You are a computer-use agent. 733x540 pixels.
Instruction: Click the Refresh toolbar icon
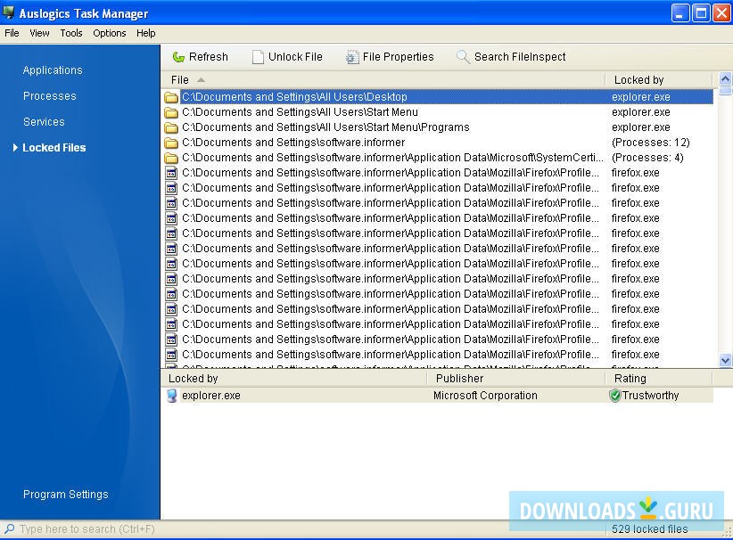click(x=177, y=56)
